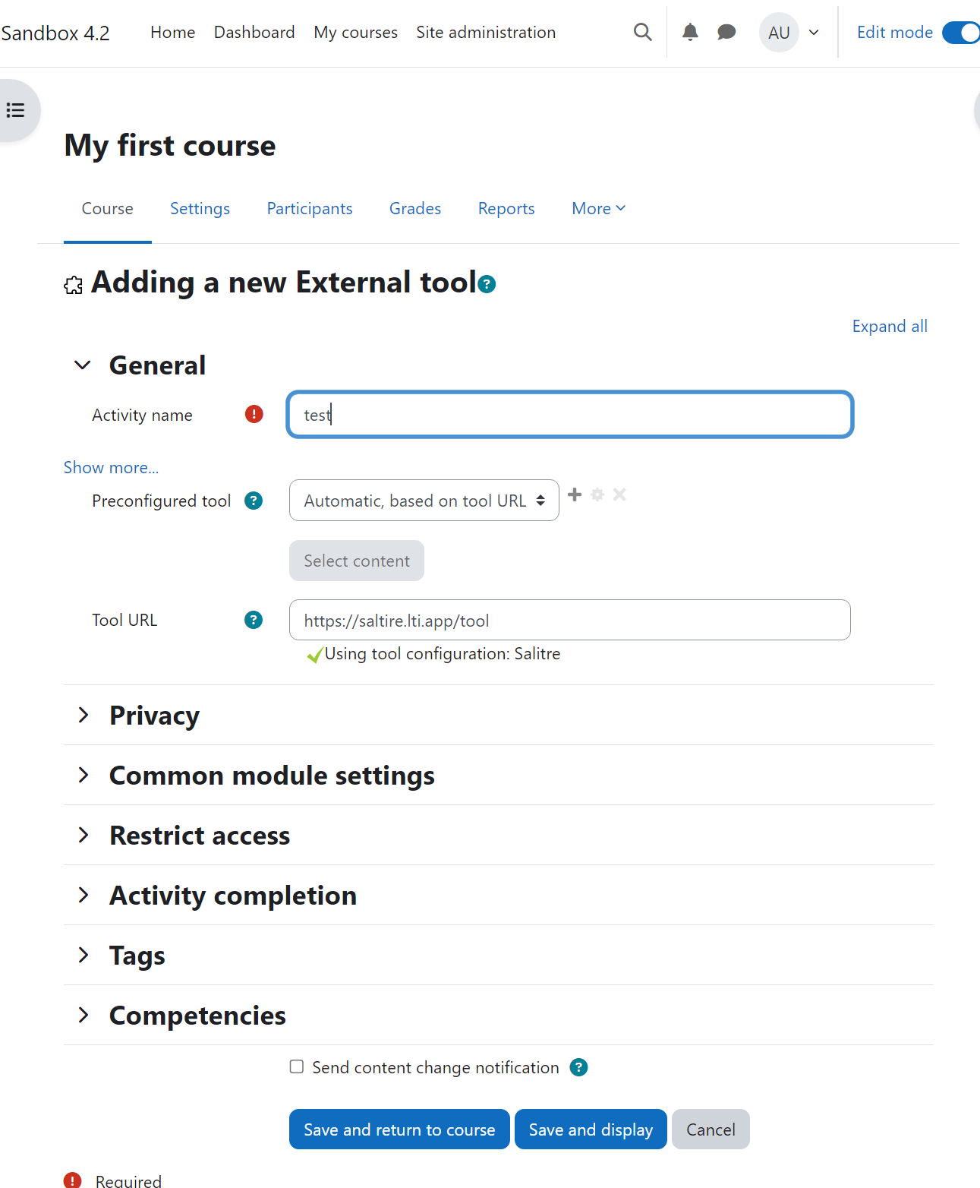
Task: Click Save and display button
Action: [591, 1130]
